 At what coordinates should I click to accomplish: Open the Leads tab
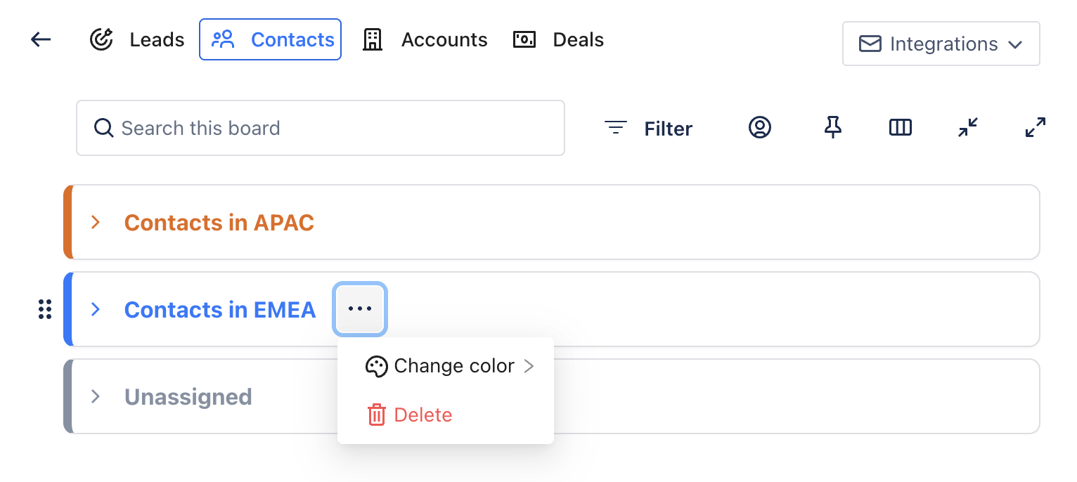(138, 40)
